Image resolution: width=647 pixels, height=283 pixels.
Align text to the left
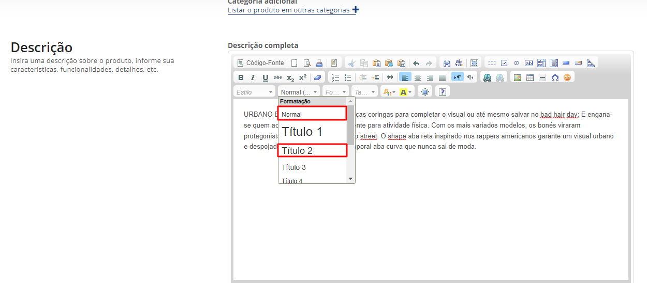coord(405,77)
